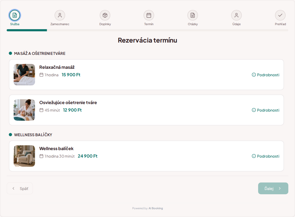Switch to the Prehľad tab label
Screen dimensions: 295x217
[280, 24]
